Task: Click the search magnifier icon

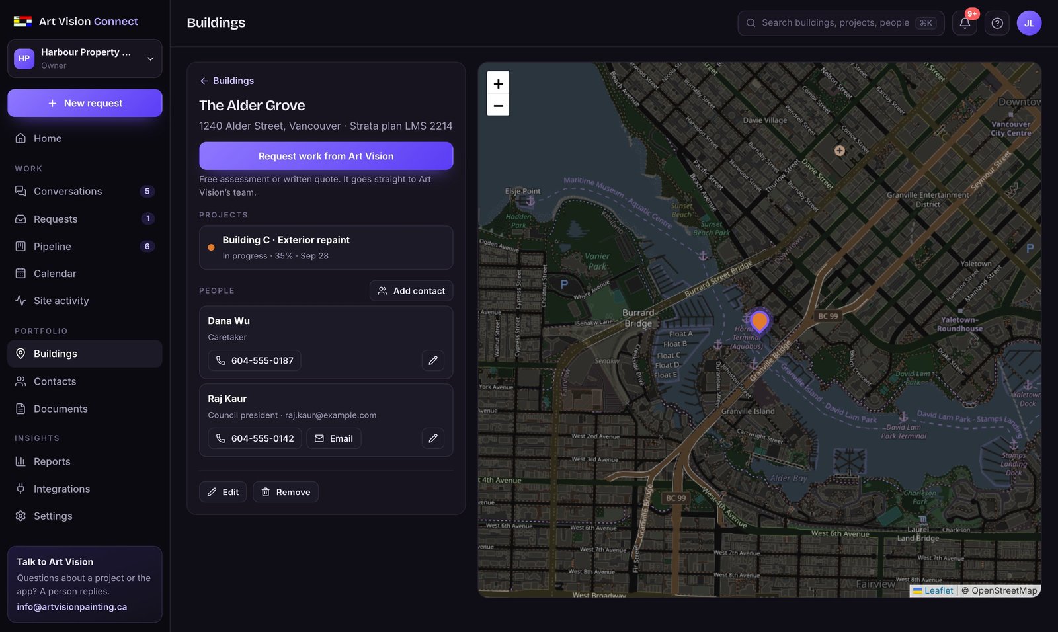Action: (751, 23)
